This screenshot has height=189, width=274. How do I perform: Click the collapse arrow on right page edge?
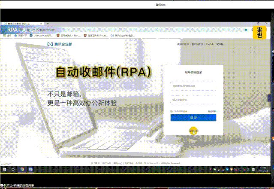pos(269,98)
